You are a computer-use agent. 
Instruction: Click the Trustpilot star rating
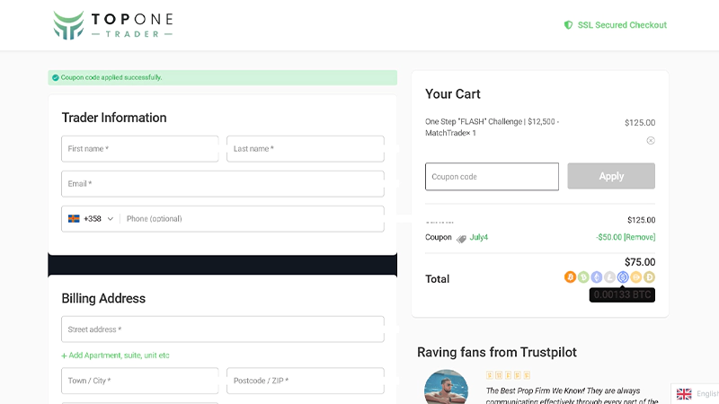(x=508, y=375)
